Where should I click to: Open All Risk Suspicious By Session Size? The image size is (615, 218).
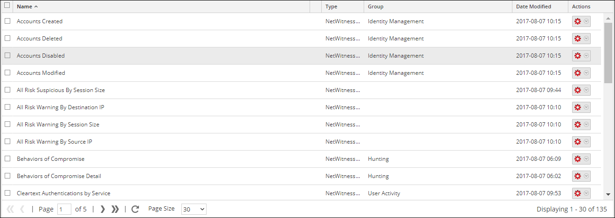tap(61, 90)
